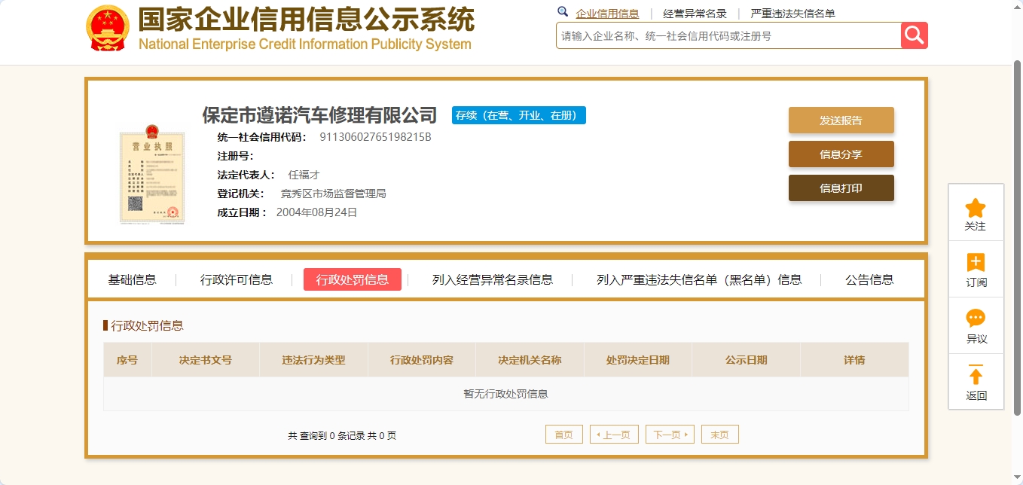Click the 行政处罚内容 column header
Viewport: 1023px width, 485px height.
422,360
